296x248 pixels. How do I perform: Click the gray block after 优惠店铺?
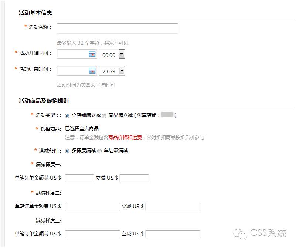[x=167, y=115]
